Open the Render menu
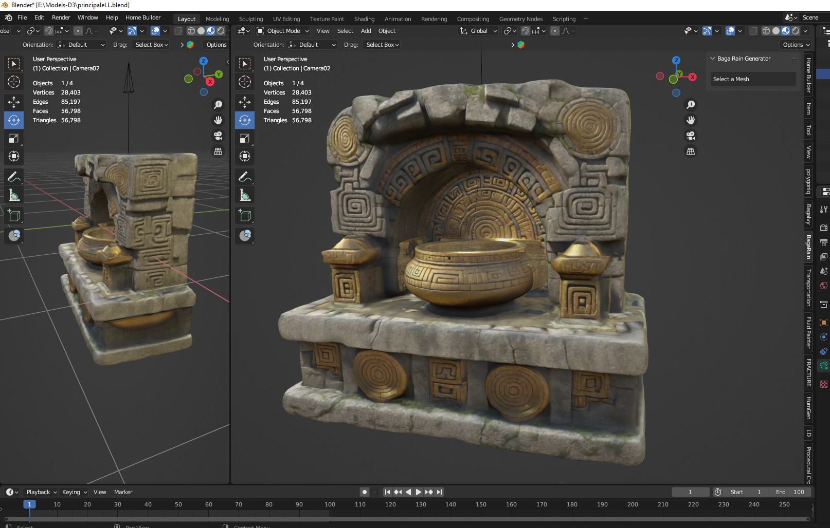Screen dimensions: 830x528 [61, 17]
